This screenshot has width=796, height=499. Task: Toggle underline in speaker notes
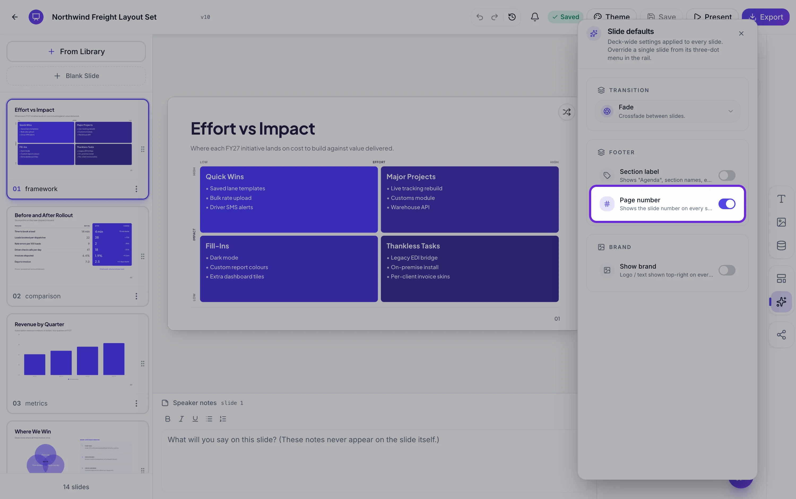195,419
